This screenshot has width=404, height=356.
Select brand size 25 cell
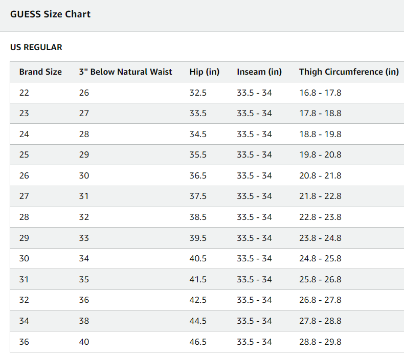[24, 155]
